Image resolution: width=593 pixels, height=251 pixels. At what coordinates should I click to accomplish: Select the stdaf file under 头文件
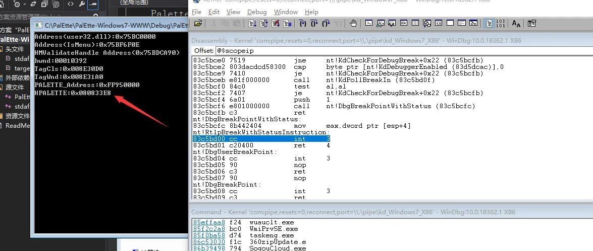(22, 58)
